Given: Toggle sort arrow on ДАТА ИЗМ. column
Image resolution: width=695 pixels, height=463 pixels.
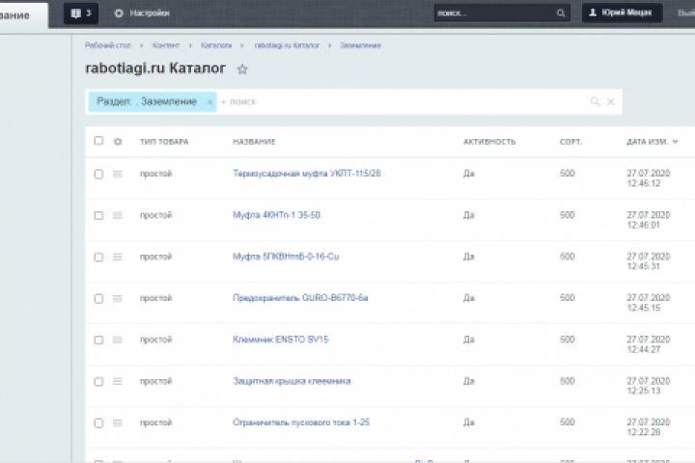Looking at the screenshot, I should pyautogui.click(x=675, y=142).
